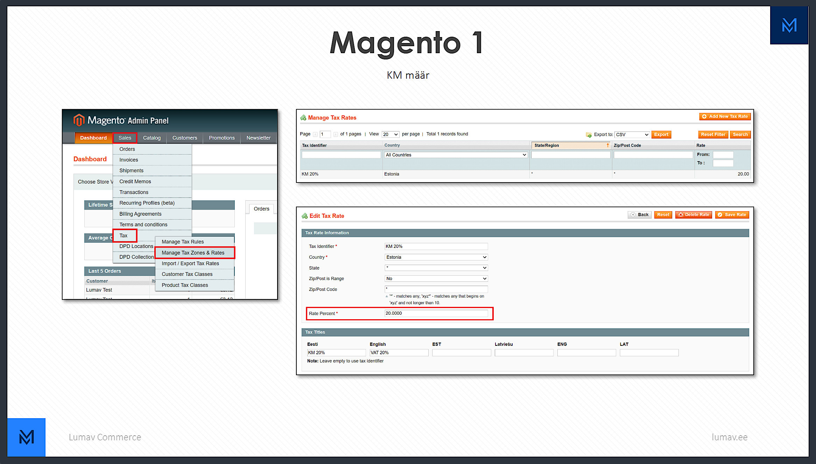
Task: Open the Country Estonia dropdown
Action: (436, 257)
